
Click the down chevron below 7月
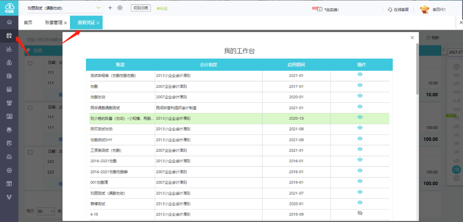point(456,178)
